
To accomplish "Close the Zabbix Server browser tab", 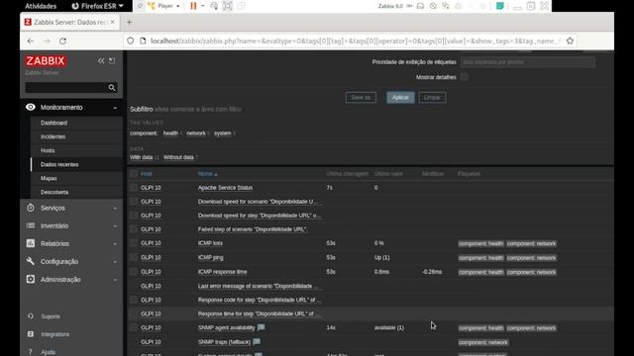I will [112, 22].
